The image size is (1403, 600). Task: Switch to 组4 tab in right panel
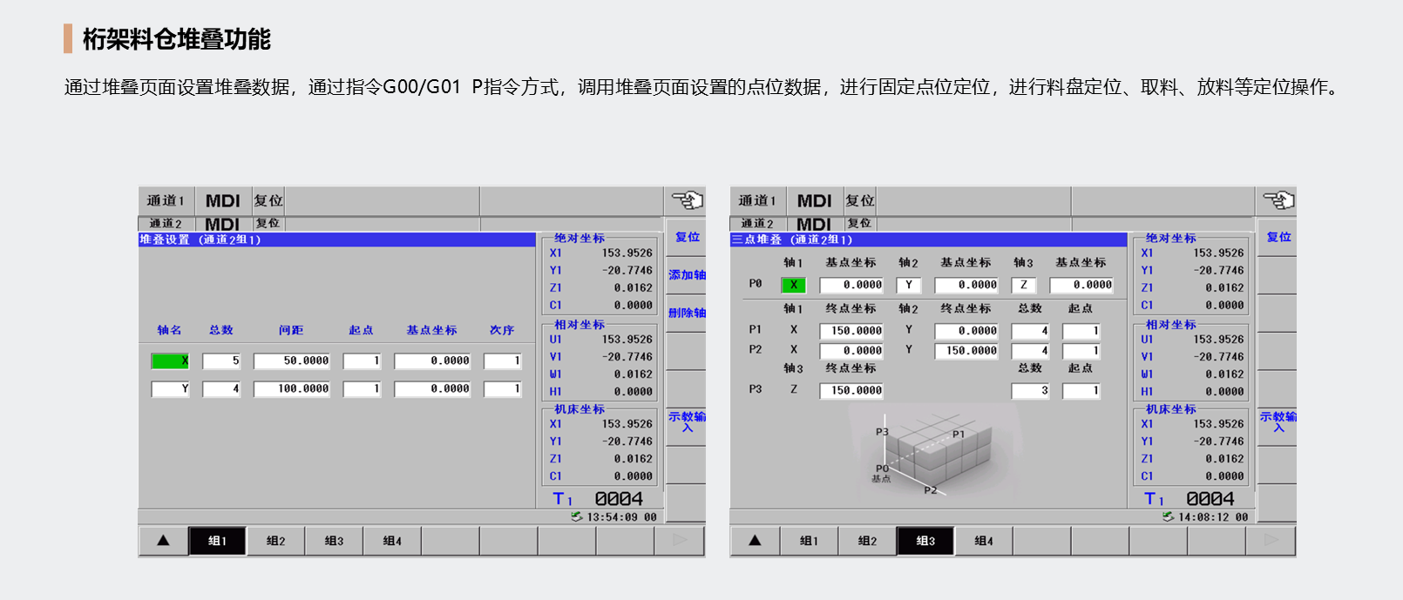pyautogui.click(x=983, y=541)
